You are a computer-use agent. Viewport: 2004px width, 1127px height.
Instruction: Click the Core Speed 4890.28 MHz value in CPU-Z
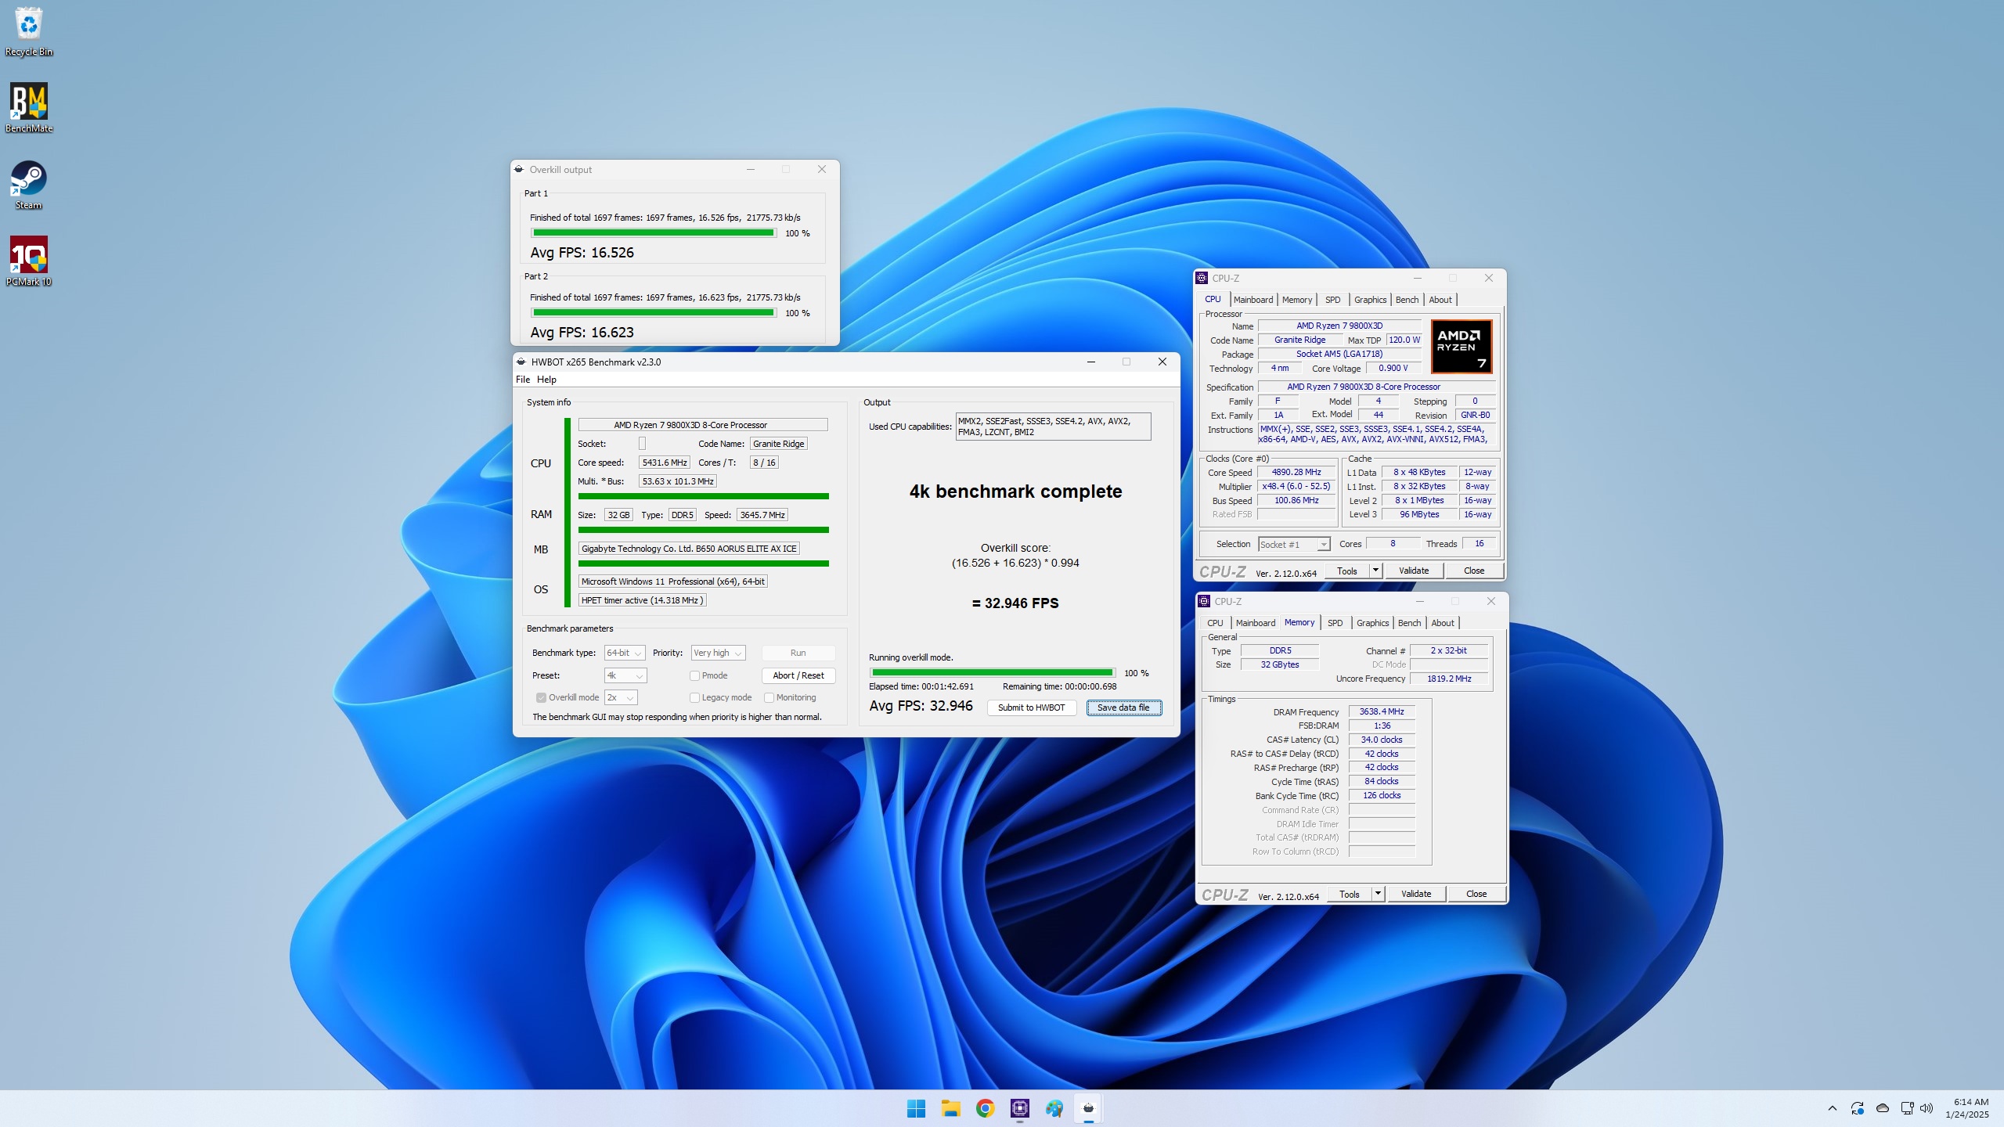[x=1296, y=472]
